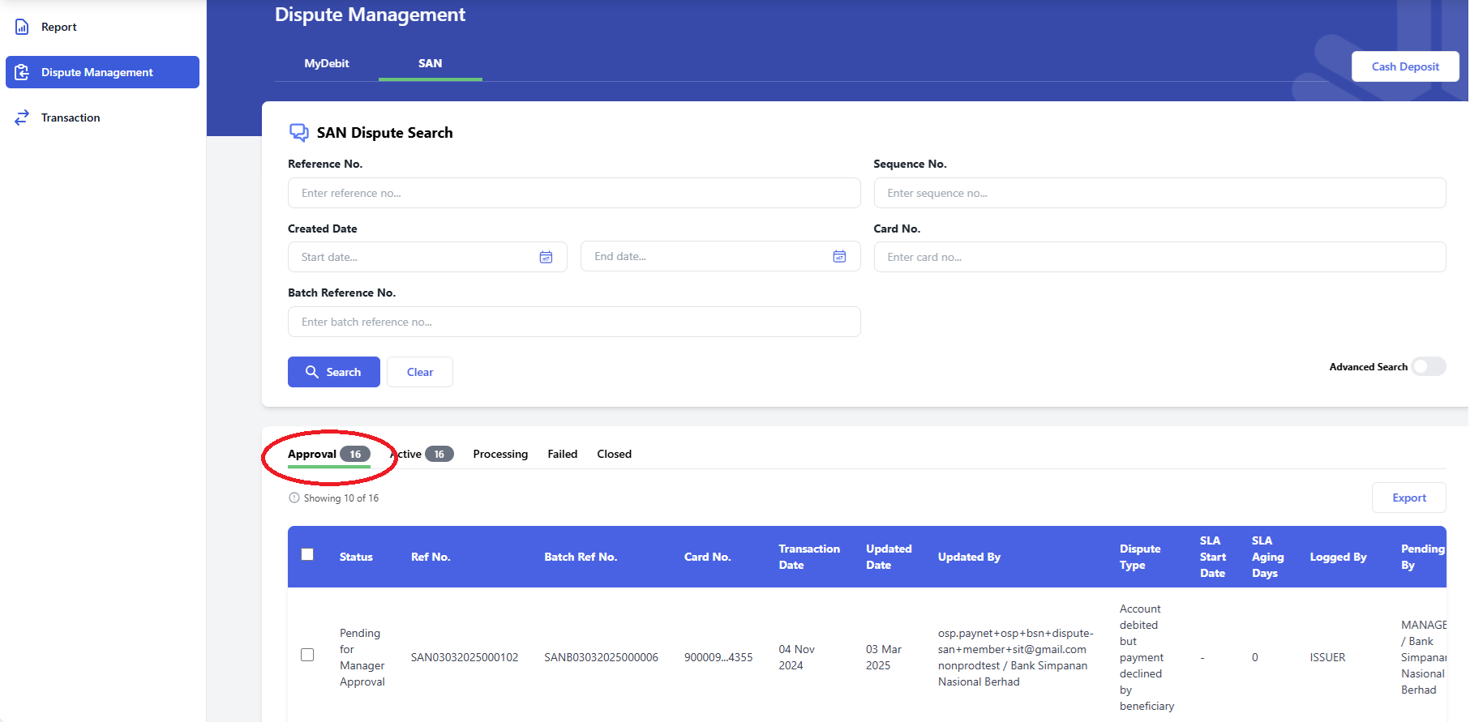Open the Closed tab

[614, 454]
